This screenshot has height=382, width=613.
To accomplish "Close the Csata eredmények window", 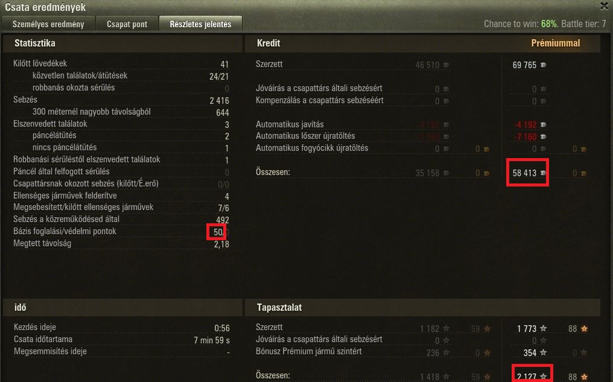I will coord(604,6).
